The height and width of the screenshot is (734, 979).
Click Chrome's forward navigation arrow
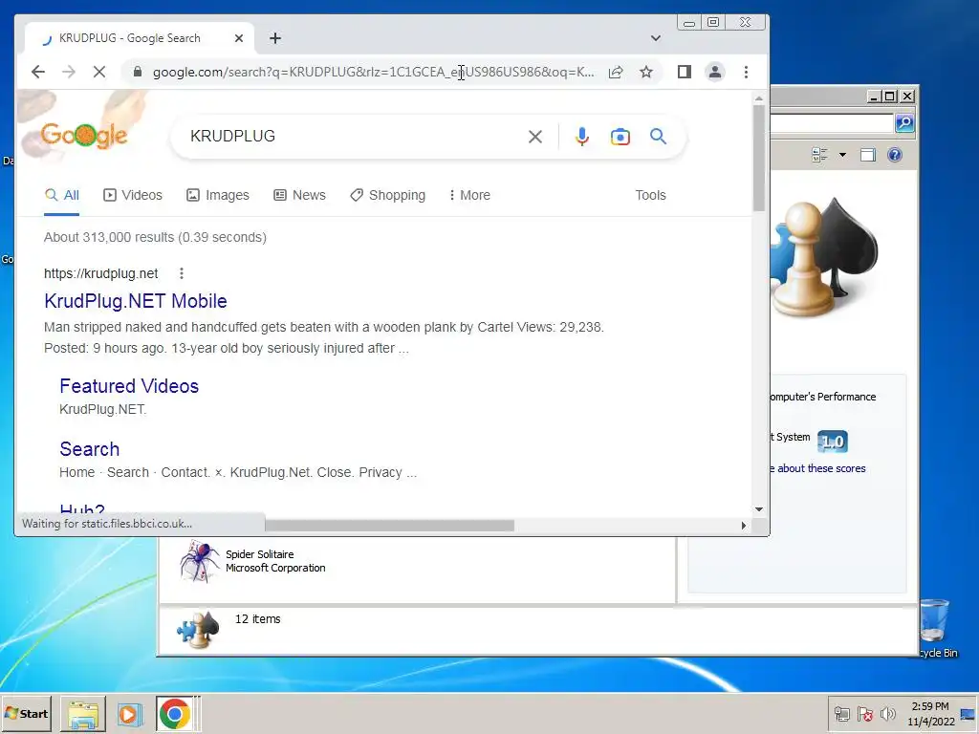69,72
